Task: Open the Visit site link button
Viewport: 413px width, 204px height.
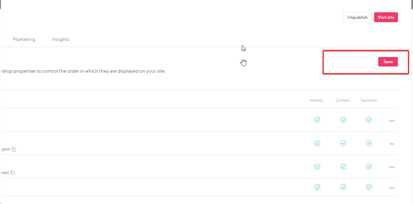Action: click(386, 17)
